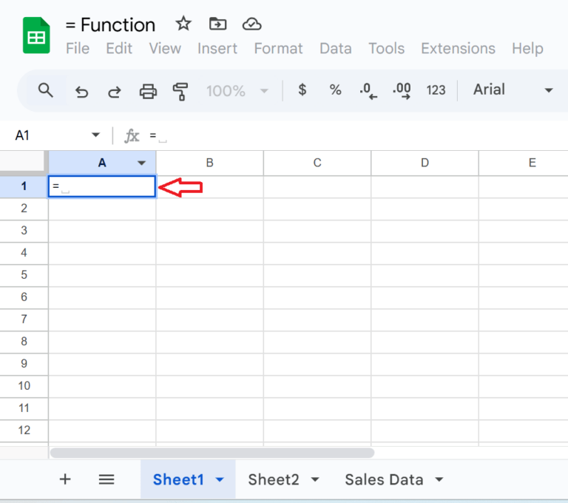Click the redo arrow icon
The height and width of the screenshot is (503, 568).
[115, 91]
